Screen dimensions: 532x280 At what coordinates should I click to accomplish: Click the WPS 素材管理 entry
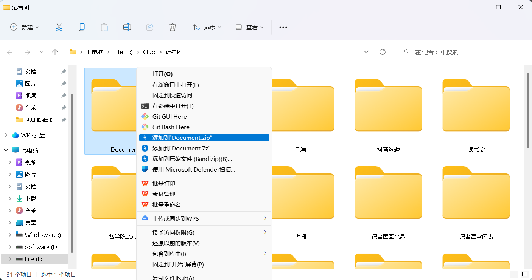[204, 194]
